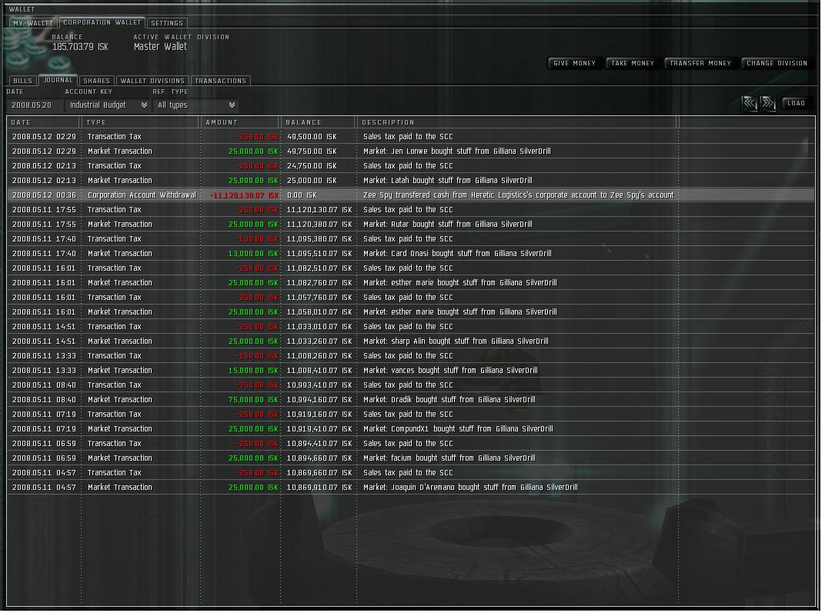Switch to the My Wallet tab
822x613 pixels.
[x=33, y=23]
